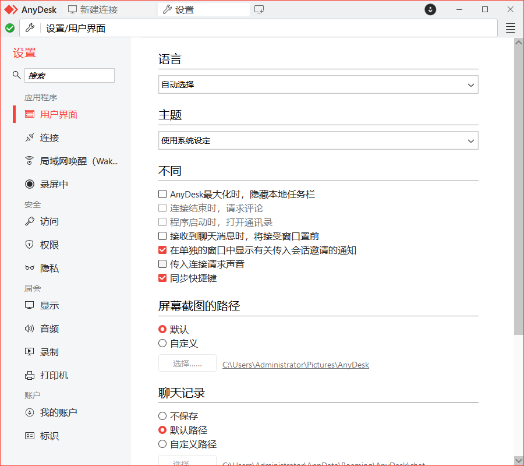Enable 接收到聊天消息时，将接受窗口置前
The height and width of the screenshot is (466, 524).
tap(162, 236)
